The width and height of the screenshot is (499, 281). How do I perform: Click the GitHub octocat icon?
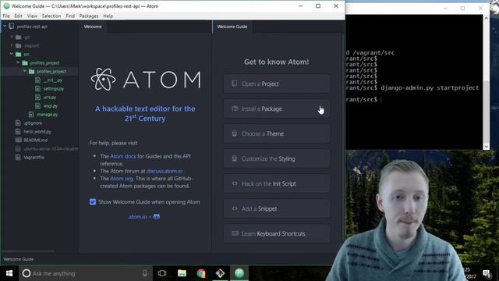[x=157, y=217]
